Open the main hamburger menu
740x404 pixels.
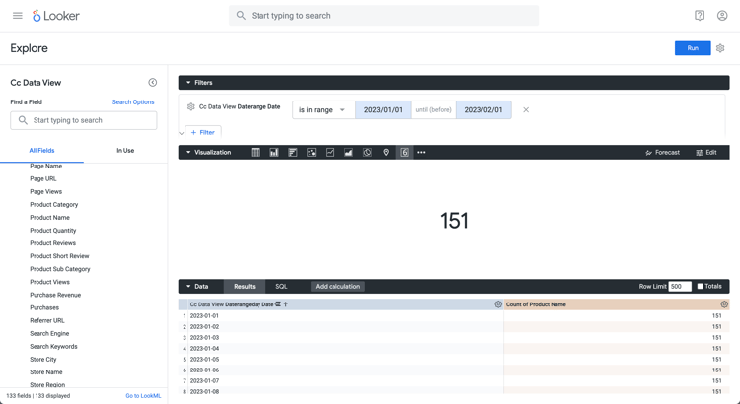click(x=18, y=16)
